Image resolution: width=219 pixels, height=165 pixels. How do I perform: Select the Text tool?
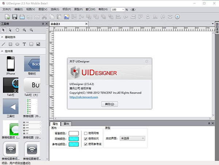pos(24,44)
